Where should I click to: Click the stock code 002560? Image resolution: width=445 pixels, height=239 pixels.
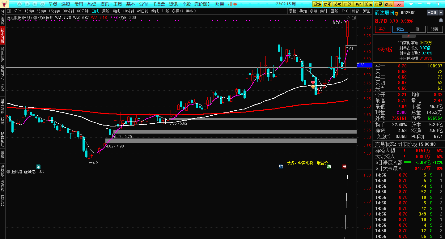point(408,13)
